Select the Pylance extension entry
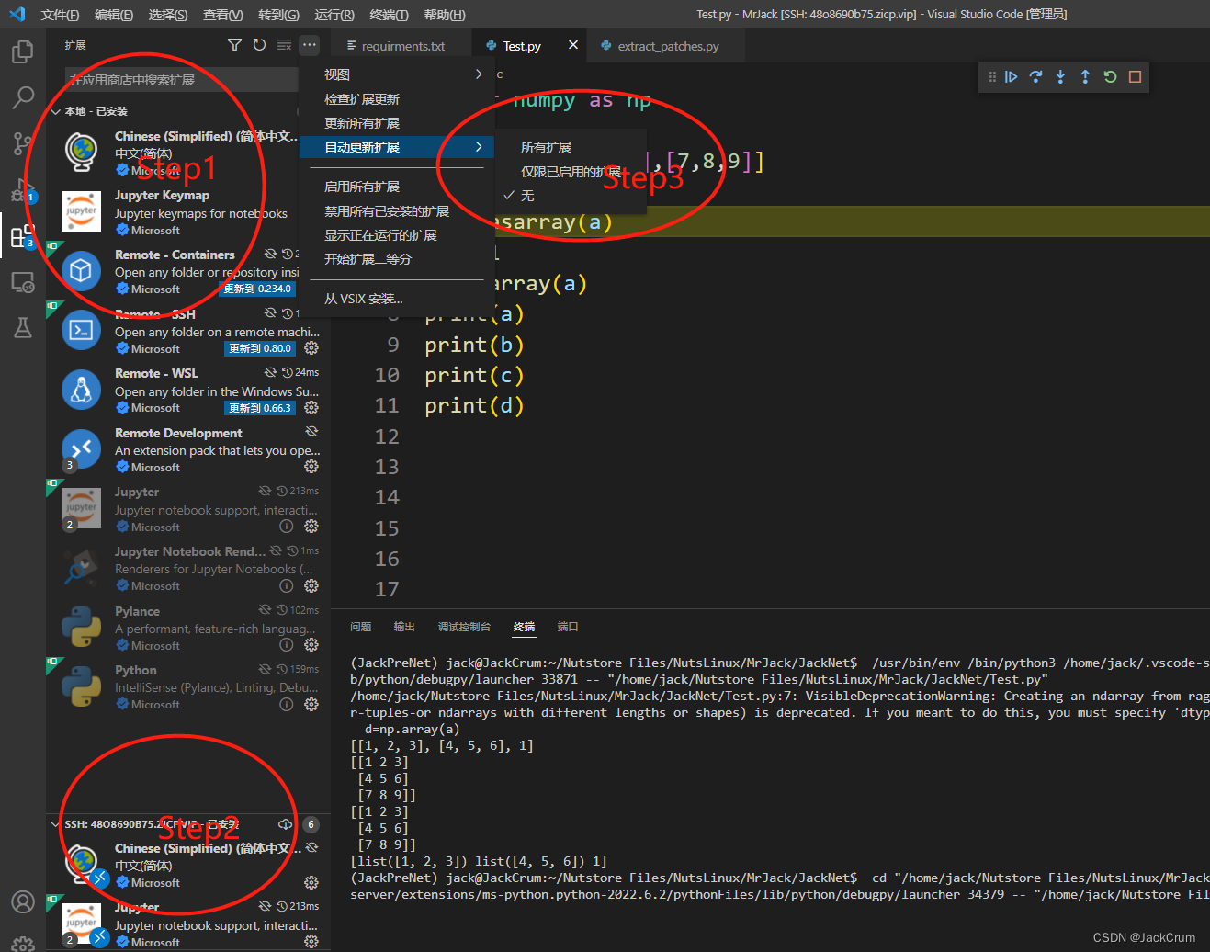The image size is (1210, 952). coord(188,628)
